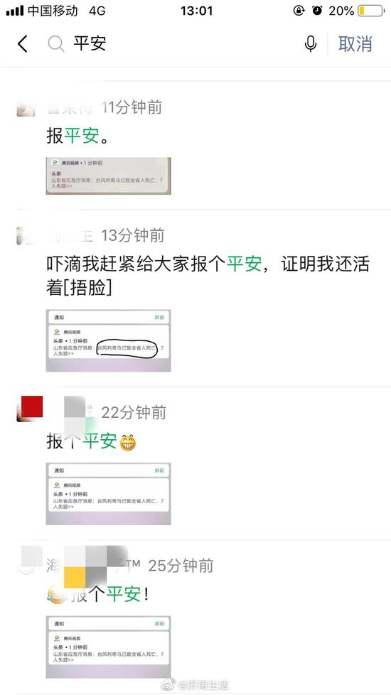The height and width of the screenshot is (695, 391).
Task: Open notification thumbnail in 22分钟前 post
Action: point(109,494)
